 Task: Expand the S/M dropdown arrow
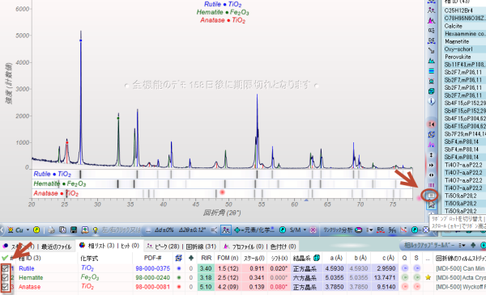coord(305,230)
